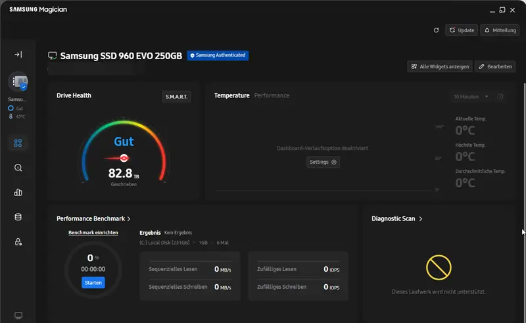Click the 43°C temperature indicator in sidebar
The image size is (526, 323).
coord(17,116)
